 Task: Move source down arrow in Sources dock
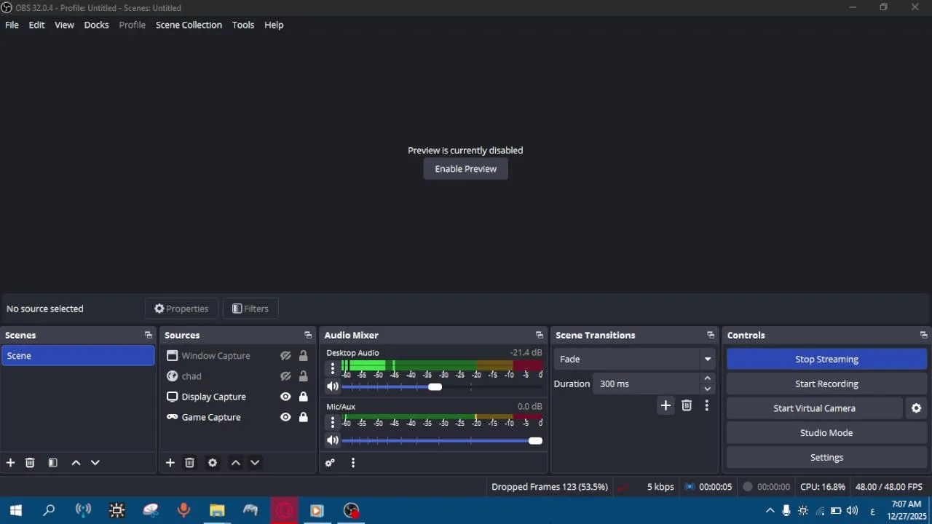click(x=255, y=463)
